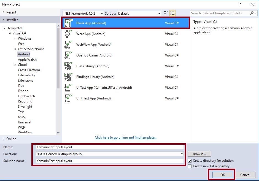The height and width of the screenshot is (181, 259).
Task: Select Cross-Platform category
Action: click(x=29, y=70)
